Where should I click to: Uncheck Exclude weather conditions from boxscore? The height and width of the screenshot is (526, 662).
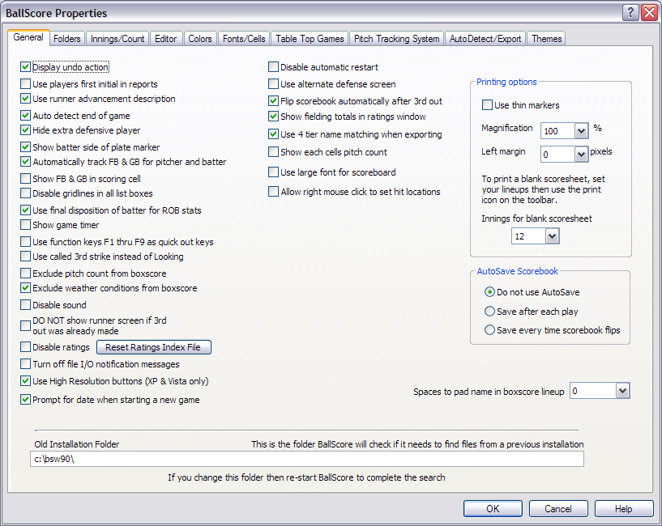[x=25, y=288]
